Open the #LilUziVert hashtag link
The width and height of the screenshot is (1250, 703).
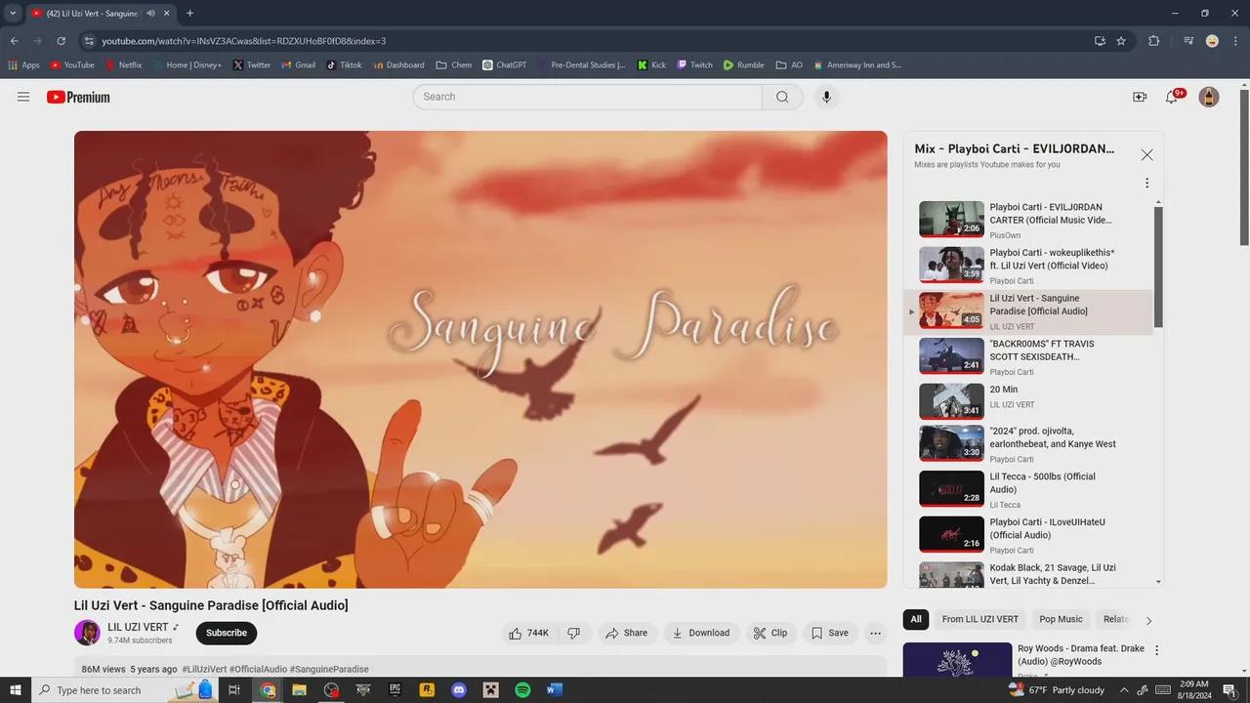click(204, 669)
